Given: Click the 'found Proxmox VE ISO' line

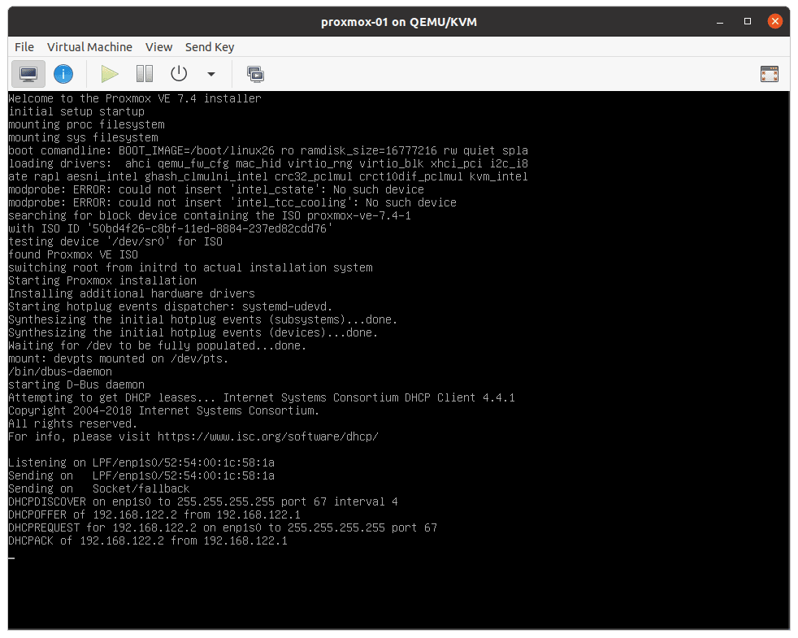Looking at the screenshot, I should (x=73, y=254).
